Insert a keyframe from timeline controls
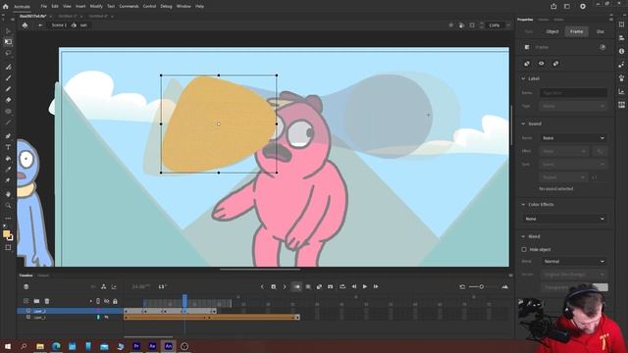Image resolution: width=628 pixels, height=353 pixels. click(274, 286)
